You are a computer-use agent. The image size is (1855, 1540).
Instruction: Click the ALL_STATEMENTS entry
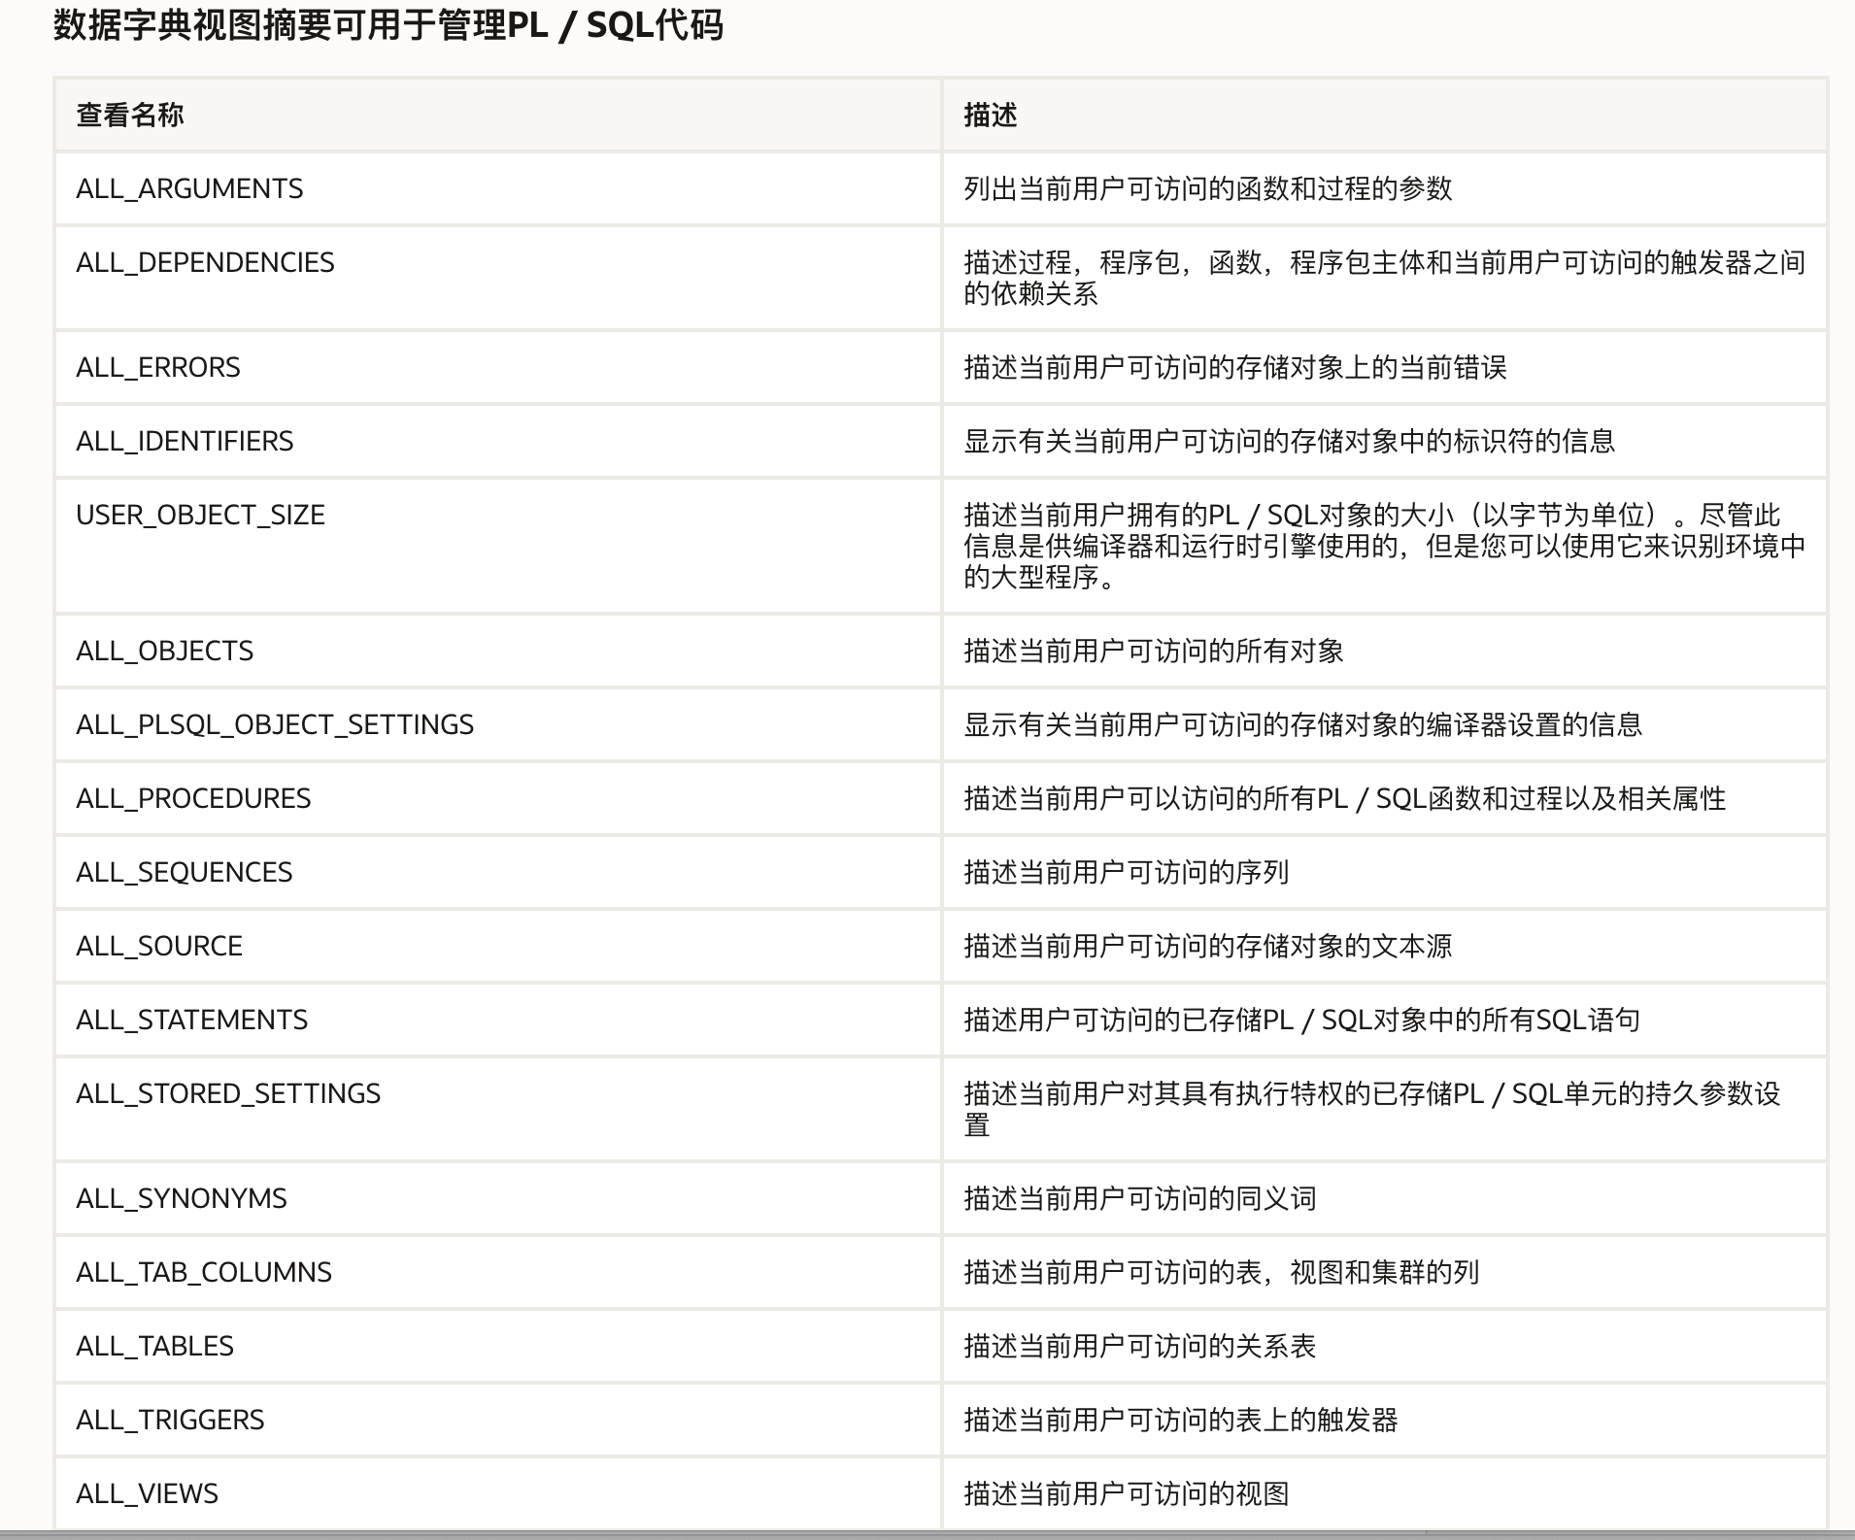(191, 1020)
